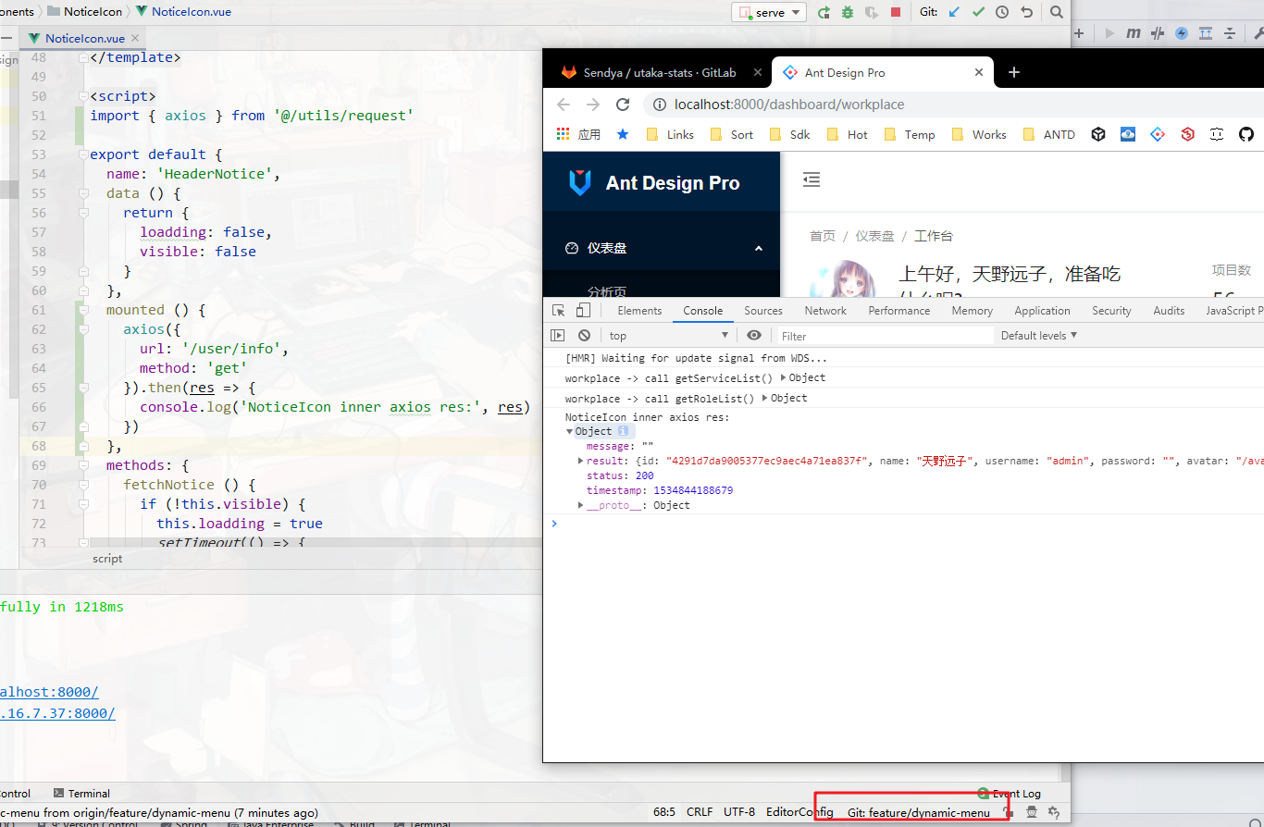The image size is (1264, 827).
Task: Click the clear console icon in DevTools
Action: click(584, 335)
